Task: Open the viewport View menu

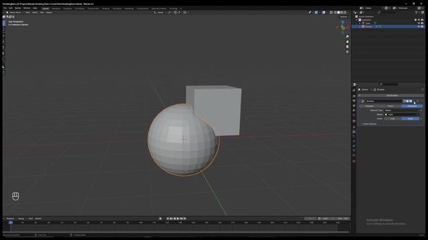Action: (27, 13)
